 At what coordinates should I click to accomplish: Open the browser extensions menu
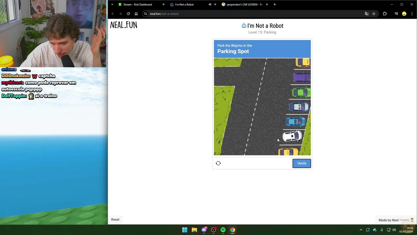[385, 14]
